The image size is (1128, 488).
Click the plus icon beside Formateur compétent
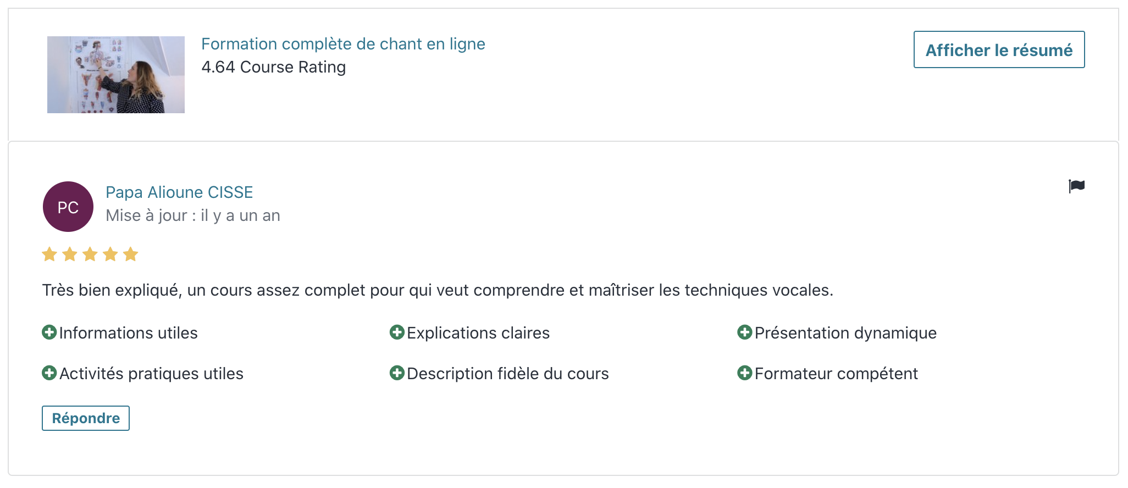(x=745, y=373)
